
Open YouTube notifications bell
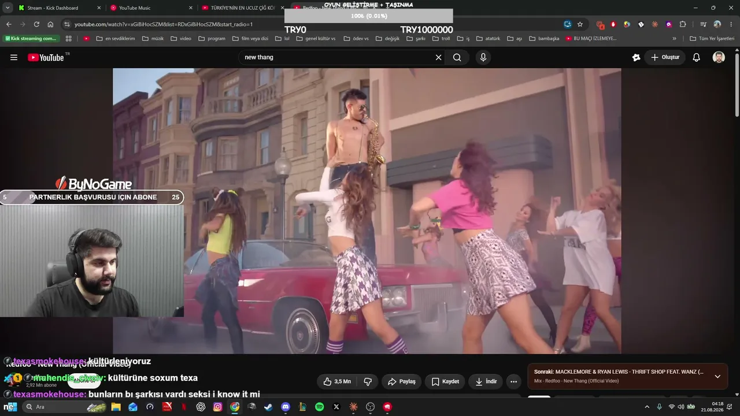(x=697, y=57)
